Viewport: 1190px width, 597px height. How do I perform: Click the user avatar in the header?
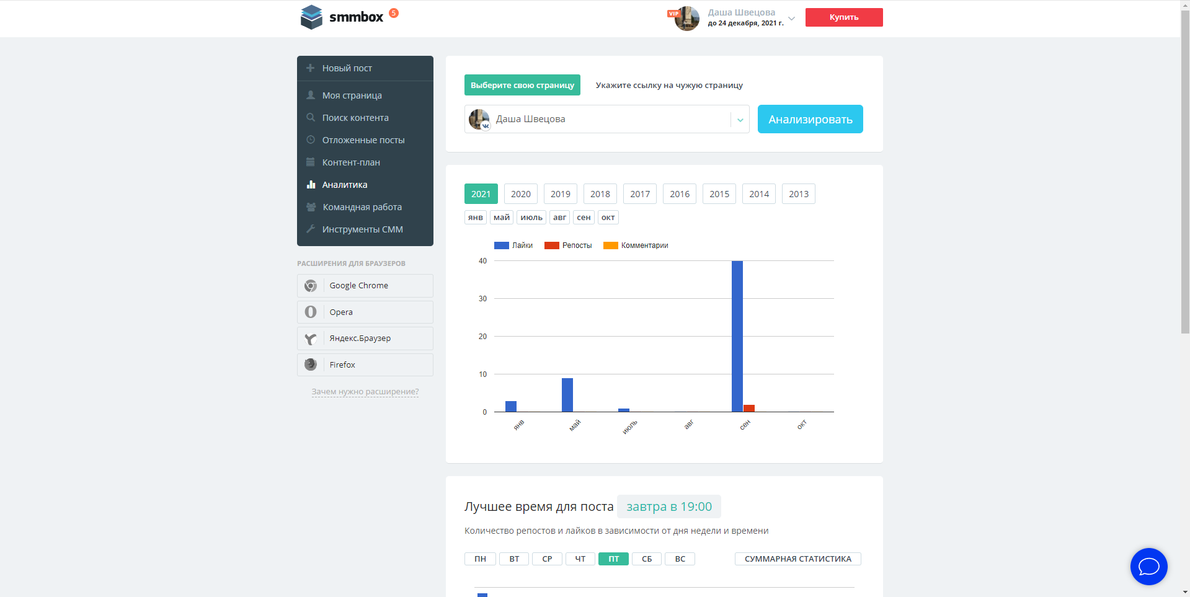[686, 19]
